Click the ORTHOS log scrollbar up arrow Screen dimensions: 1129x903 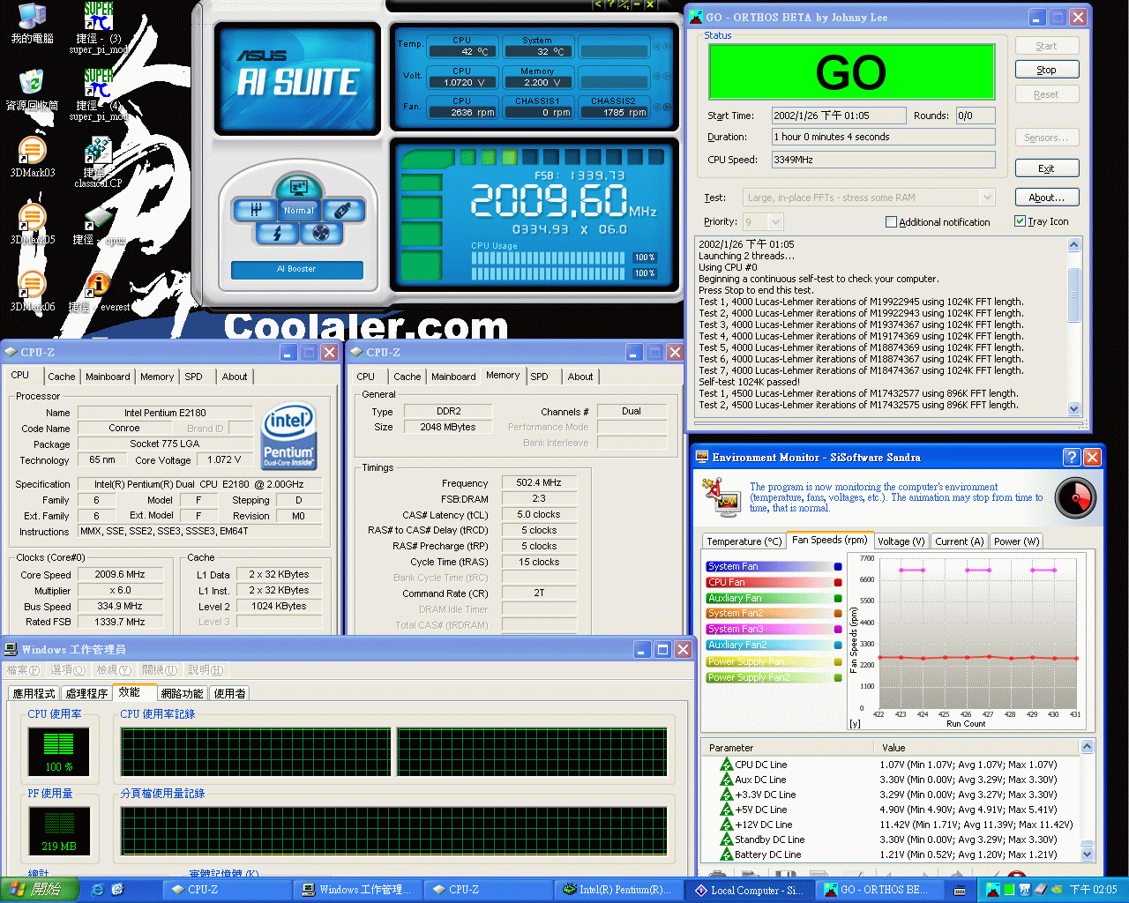pyautogui.click(x=1073, y=244)
